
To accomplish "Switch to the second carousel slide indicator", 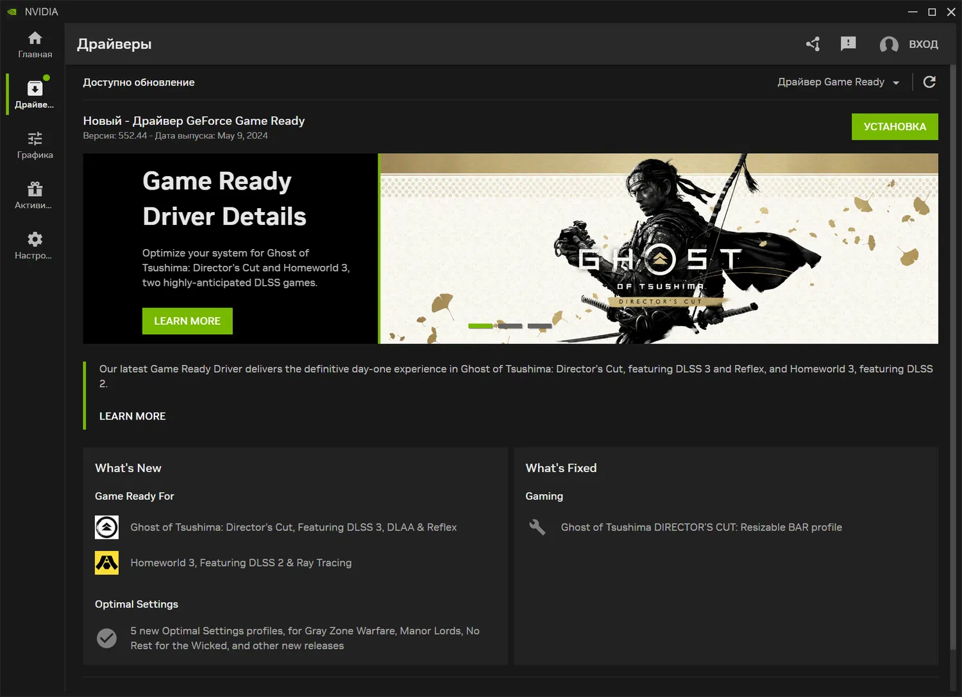I will [x=510, y=326].
